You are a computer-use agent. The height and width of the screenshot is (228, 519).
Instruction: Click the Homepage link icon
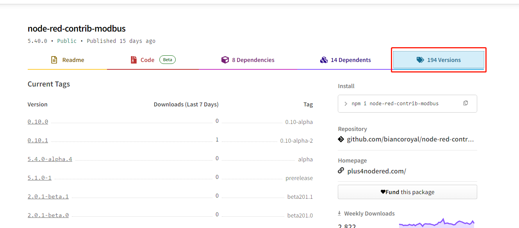[x=341, y=171]
